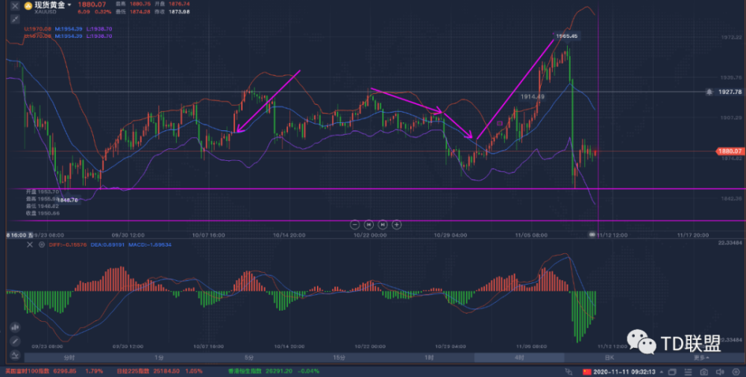The image size is (746, 377).
Task: Take a chart screenshot with camera icon
Action: 703,371
